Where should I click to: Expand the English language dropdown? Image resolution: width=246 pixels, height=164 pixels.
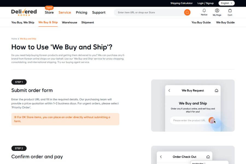pos(227,3)
